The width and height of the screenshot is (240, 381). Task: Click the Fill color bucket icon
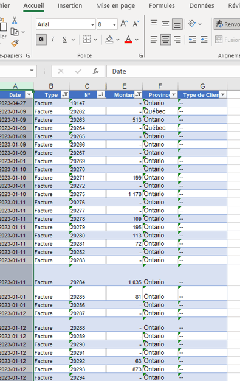(109, 40)
